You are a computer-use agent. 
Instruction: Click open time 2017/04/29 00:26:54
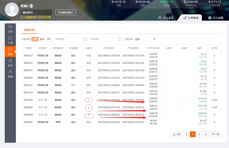point(109,122)
